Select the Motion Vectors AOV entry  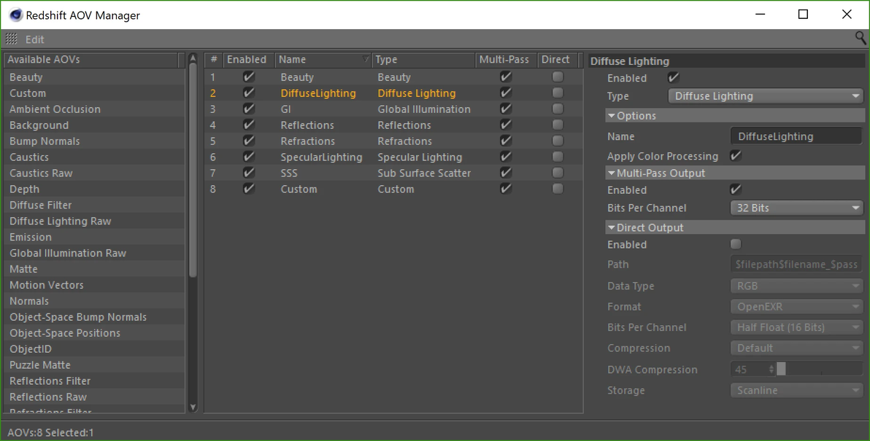tap(47, 285)
